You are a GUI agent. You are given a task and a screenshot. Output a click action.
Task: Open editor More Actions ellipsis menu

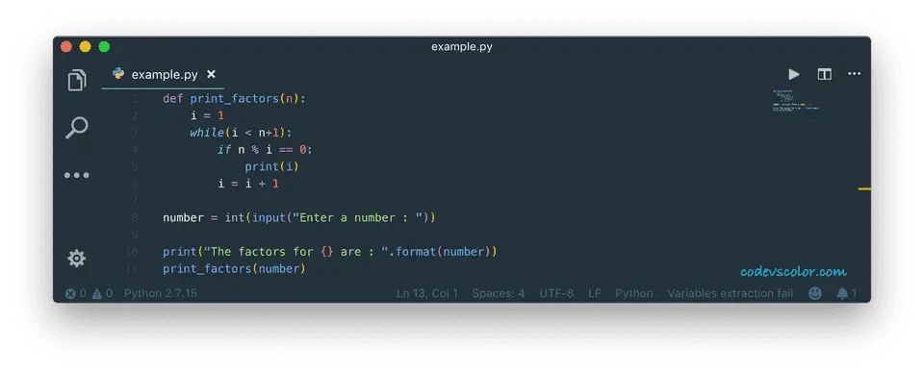(854, 74)
